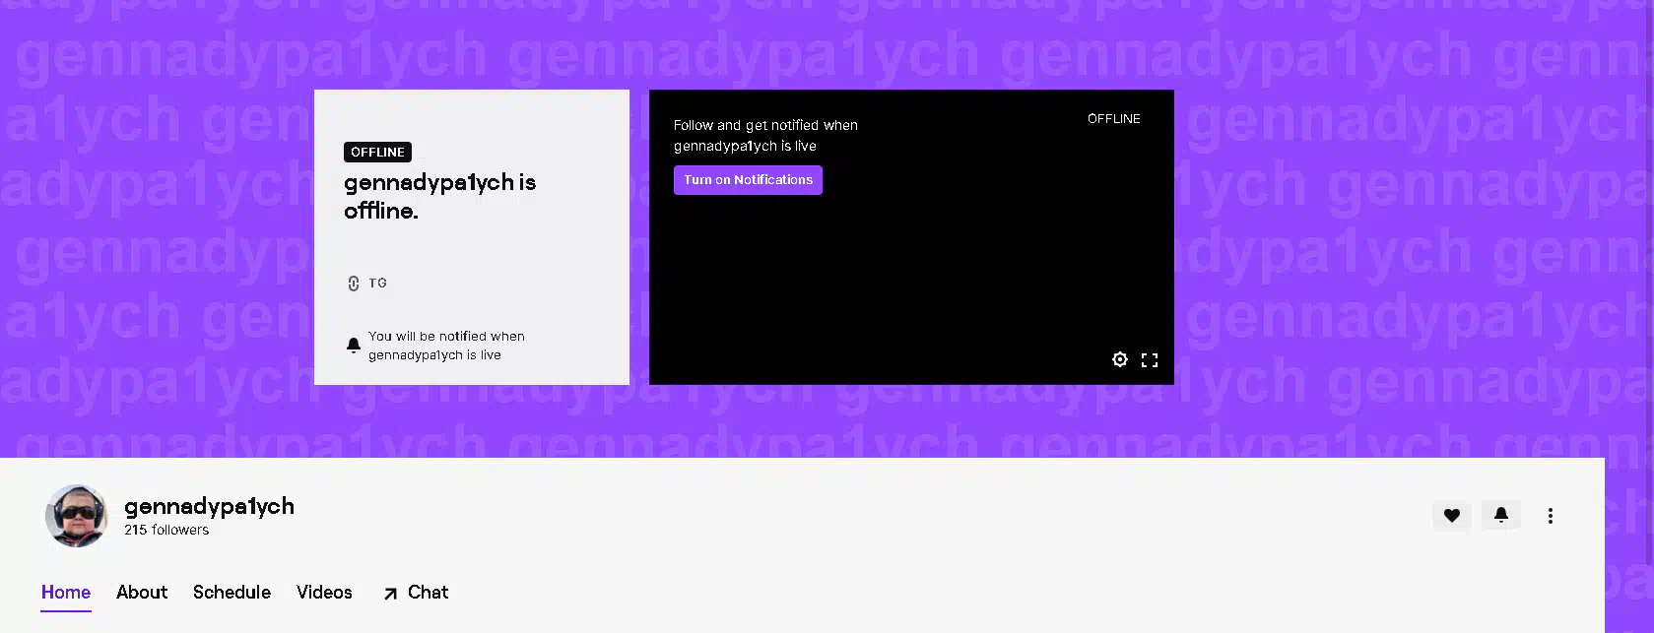Click the OFFLINE badge in the info card
The image size is (1654, 633).
[x=377, y=152]
